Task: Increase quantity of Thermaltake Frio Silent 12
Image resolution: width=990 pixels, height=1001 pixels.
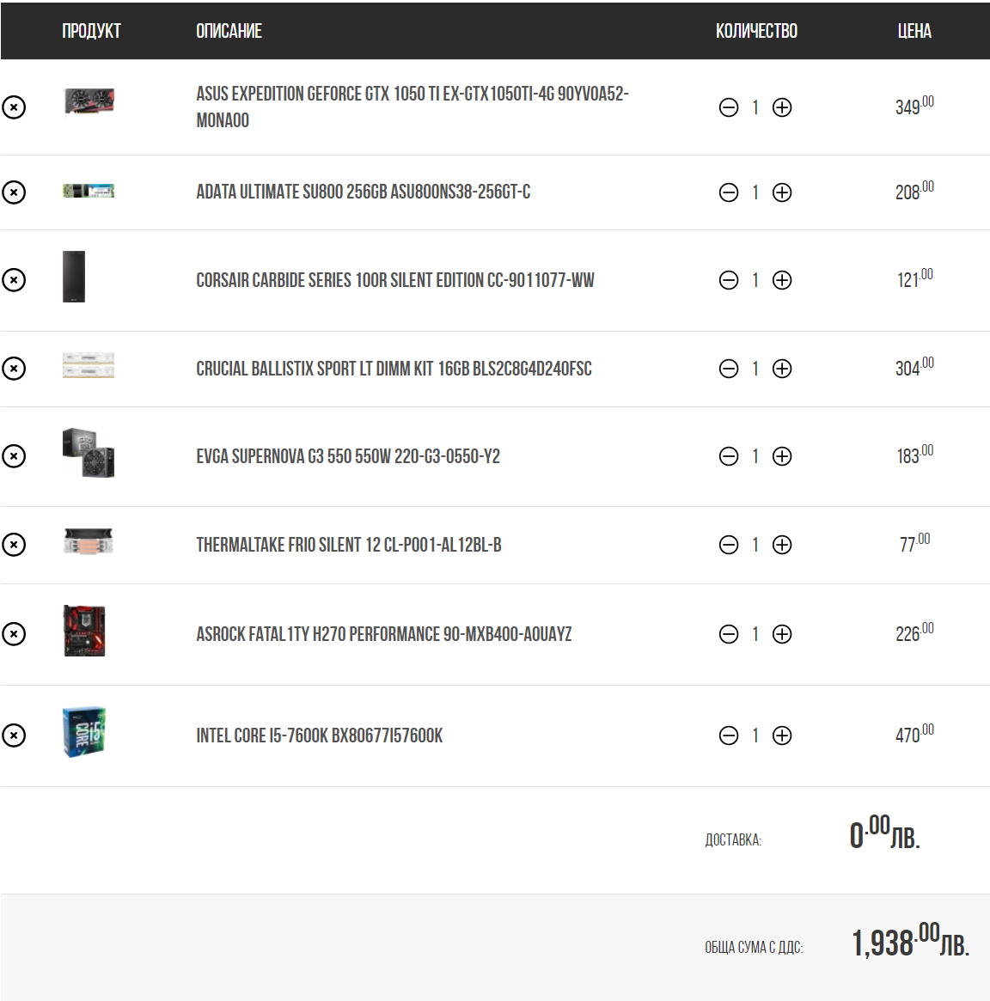Action: tap(781, 545)
